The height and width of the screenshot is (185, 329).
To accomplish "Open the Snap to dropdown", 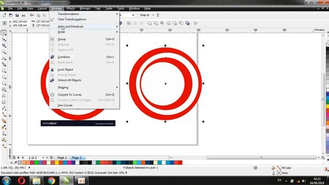I will tap(153, 15).
